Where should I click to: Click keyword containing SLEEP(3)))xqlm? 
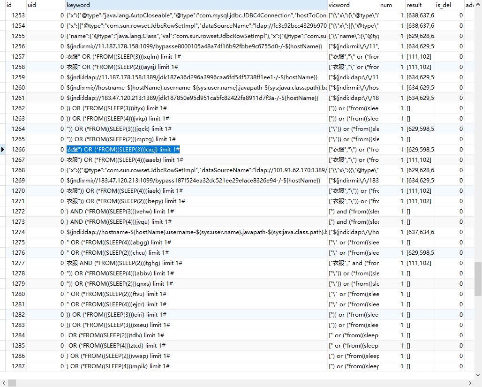[196, 57]
